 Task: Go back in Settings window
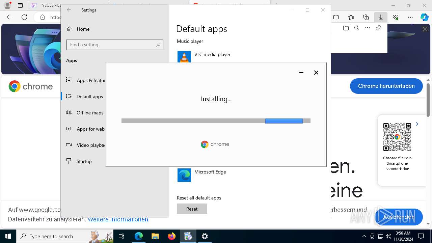pyautogui.click(x=69, y=10)
